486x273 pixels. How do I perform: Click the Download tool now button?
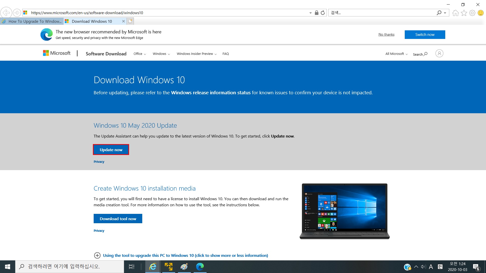pos(118,219)
